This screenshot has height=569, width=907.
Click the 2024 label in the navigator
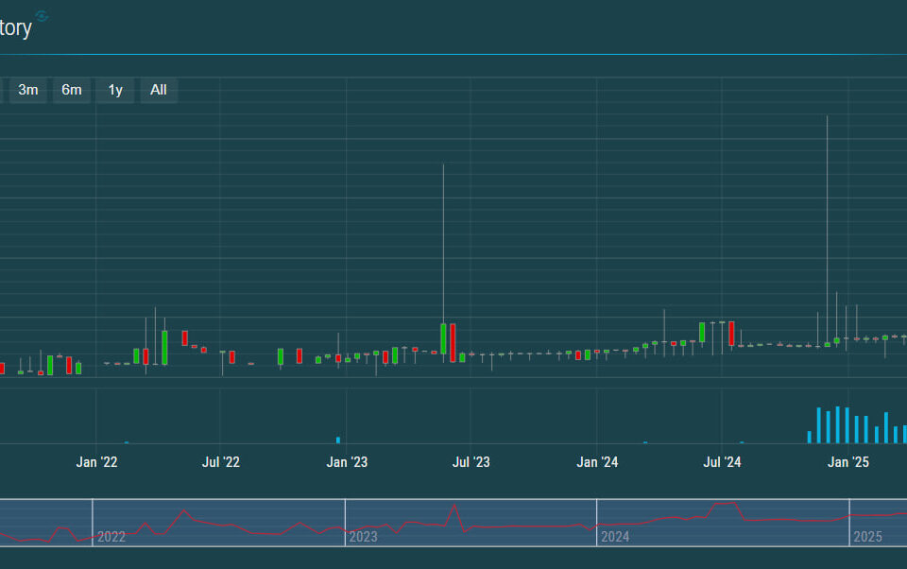click(x=615, y=537)
